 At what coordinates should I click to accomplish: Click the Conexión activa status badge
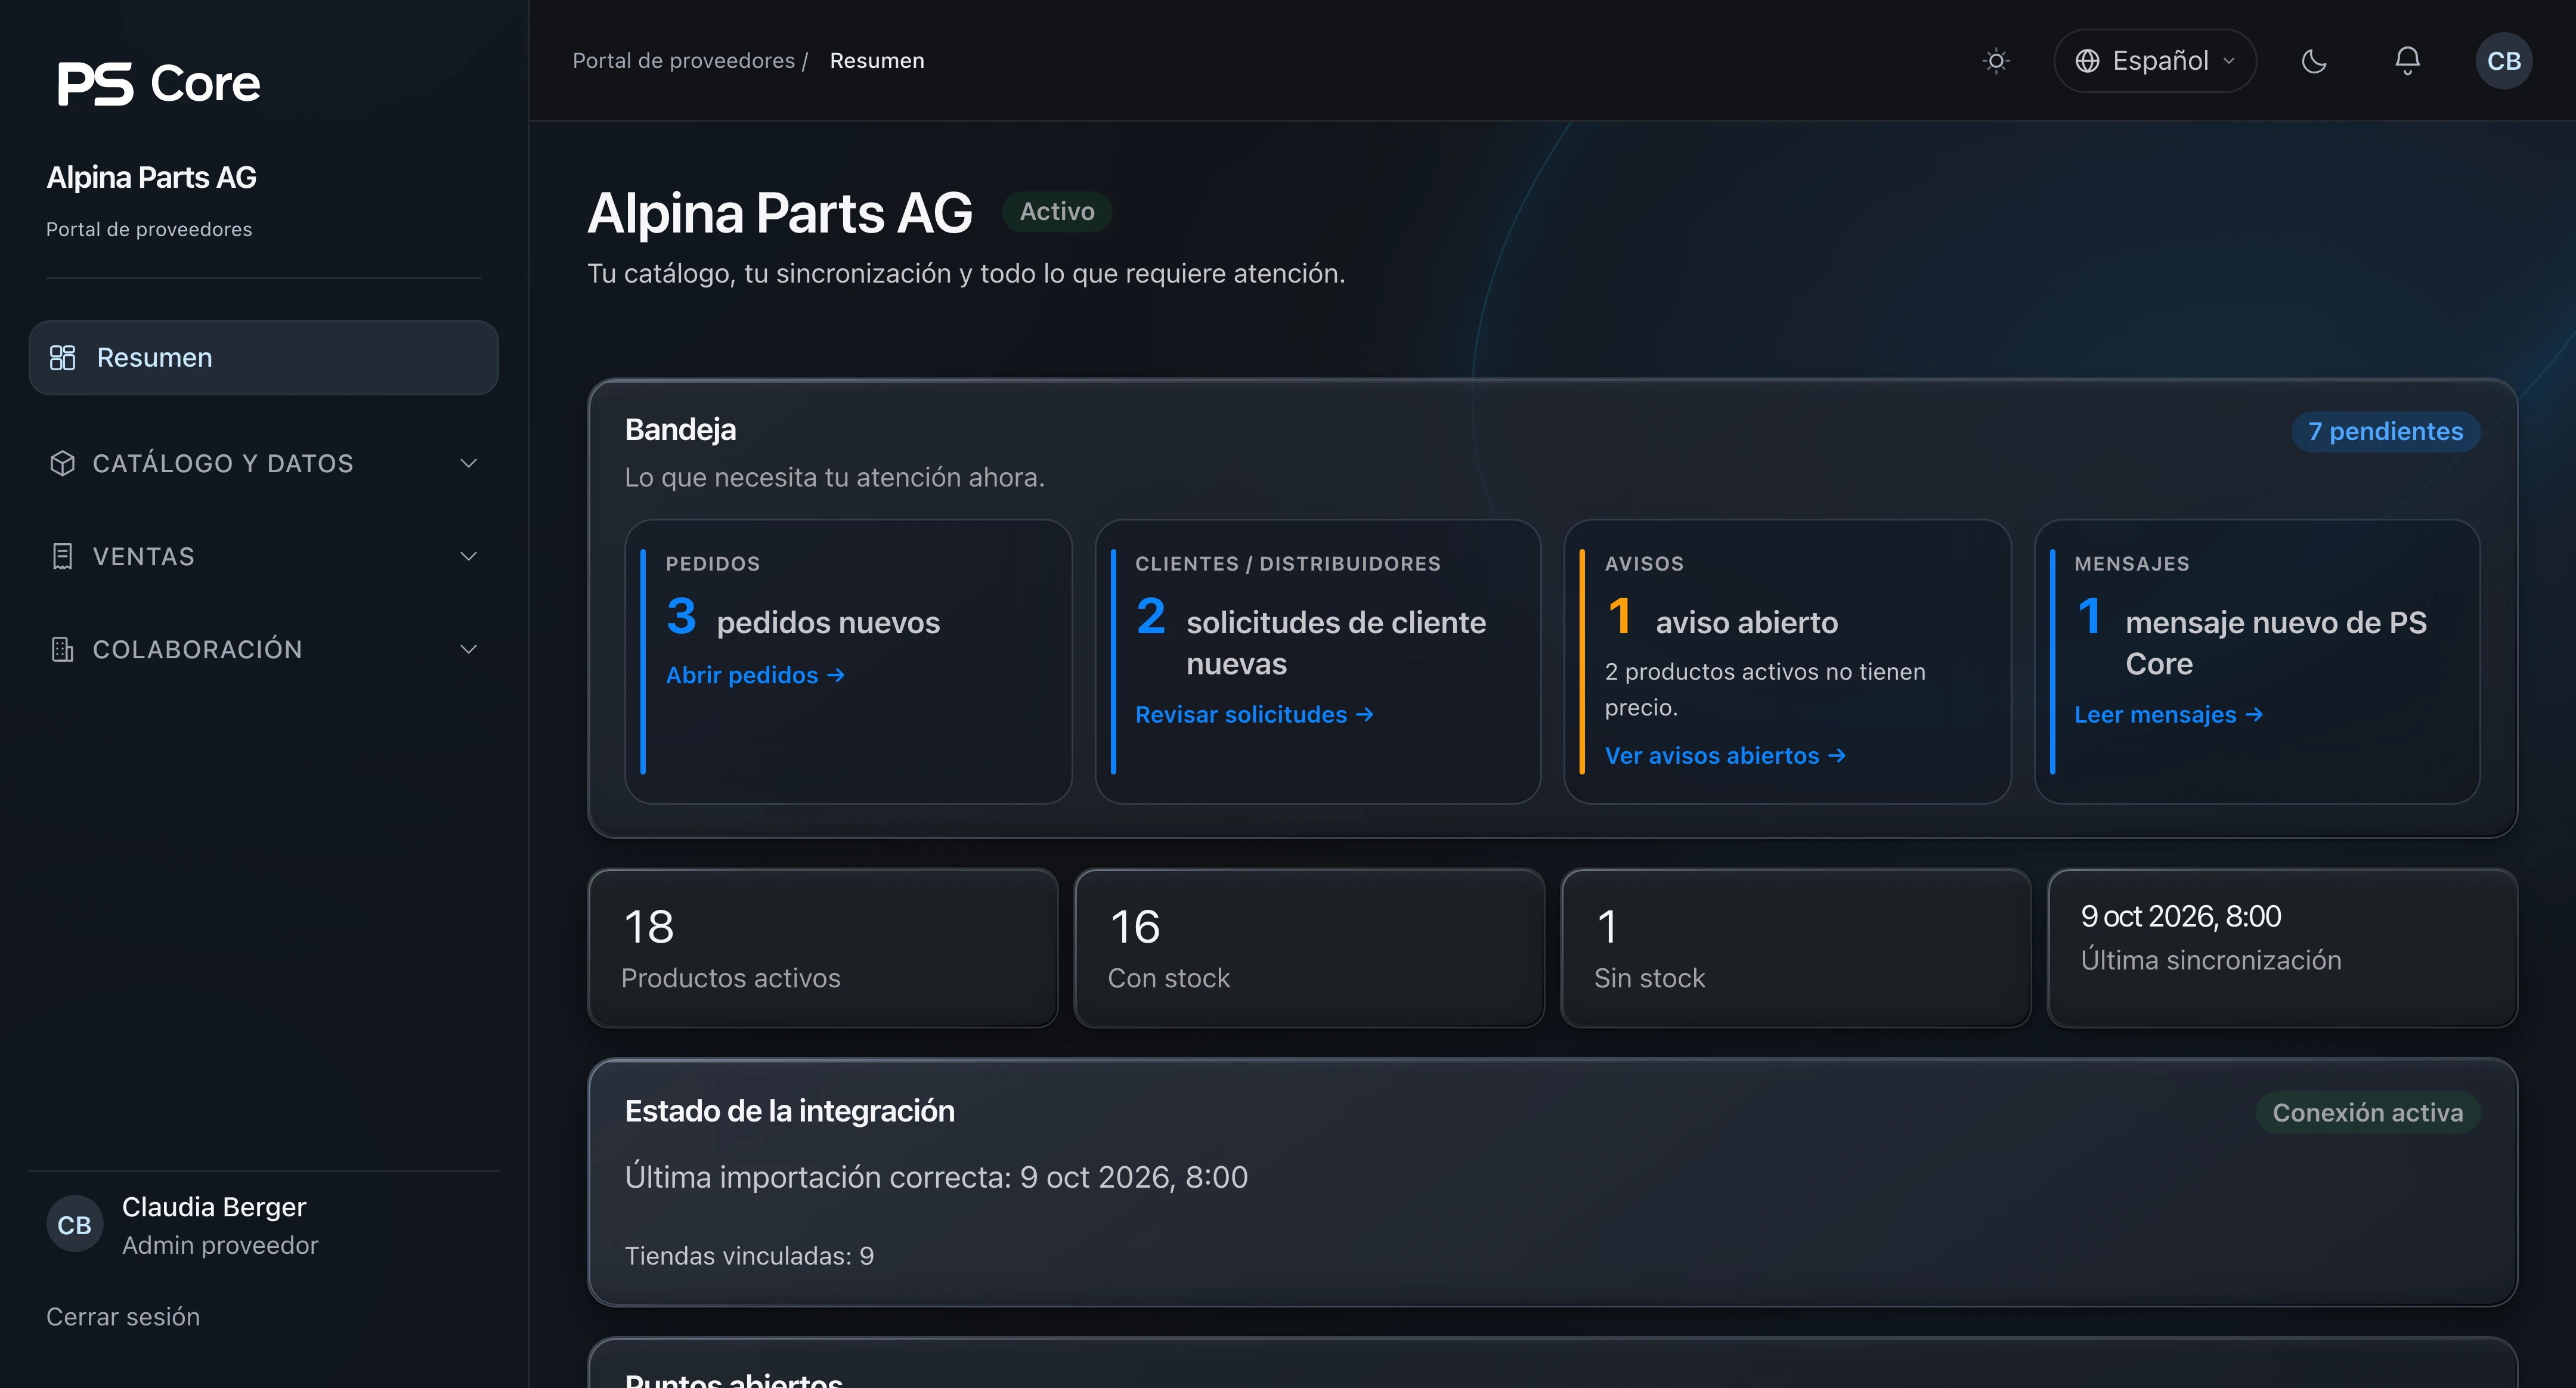pos(2367,1113)
